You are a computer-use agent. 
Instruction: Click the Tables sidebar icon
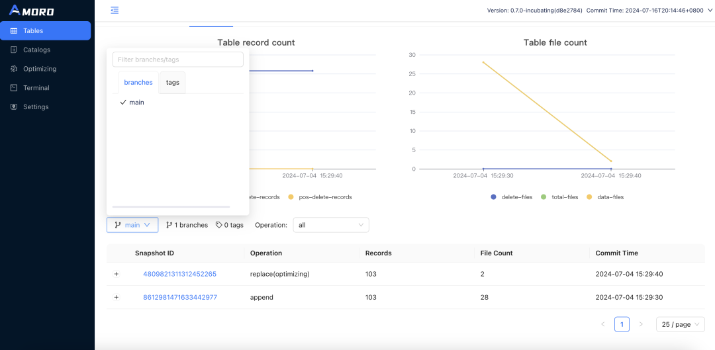[x=14, y=31]
